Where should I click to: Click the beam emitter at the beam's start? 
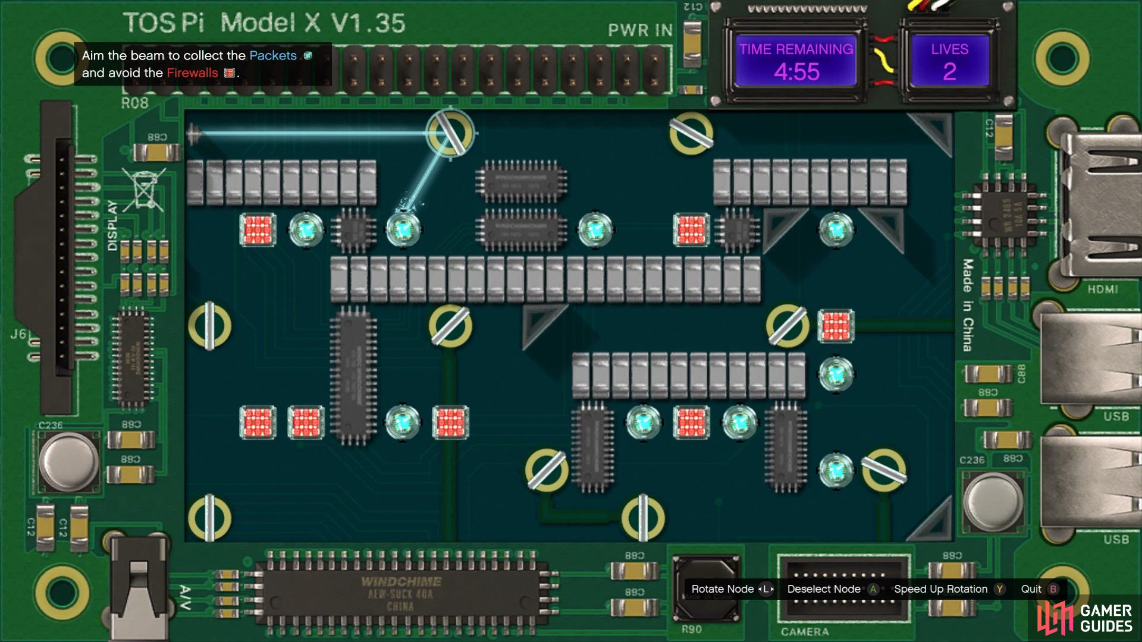coord(193,134)
